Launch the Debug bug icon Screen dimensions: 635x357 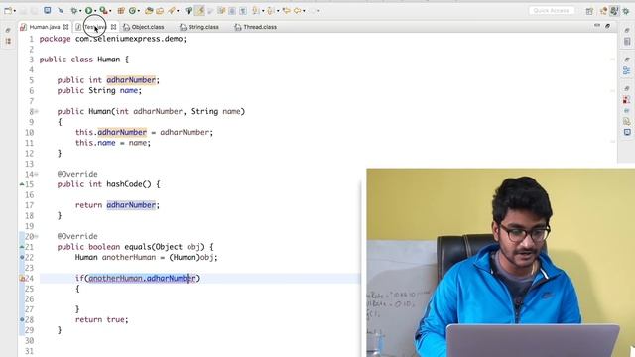[74, 11]
